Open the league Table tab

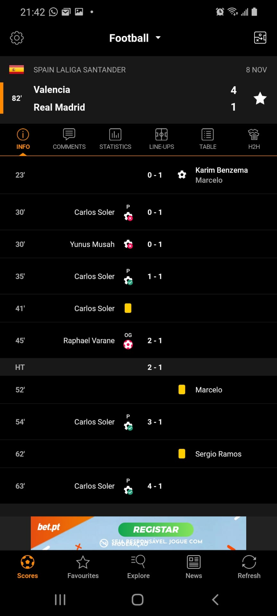[x=208, y=139]
